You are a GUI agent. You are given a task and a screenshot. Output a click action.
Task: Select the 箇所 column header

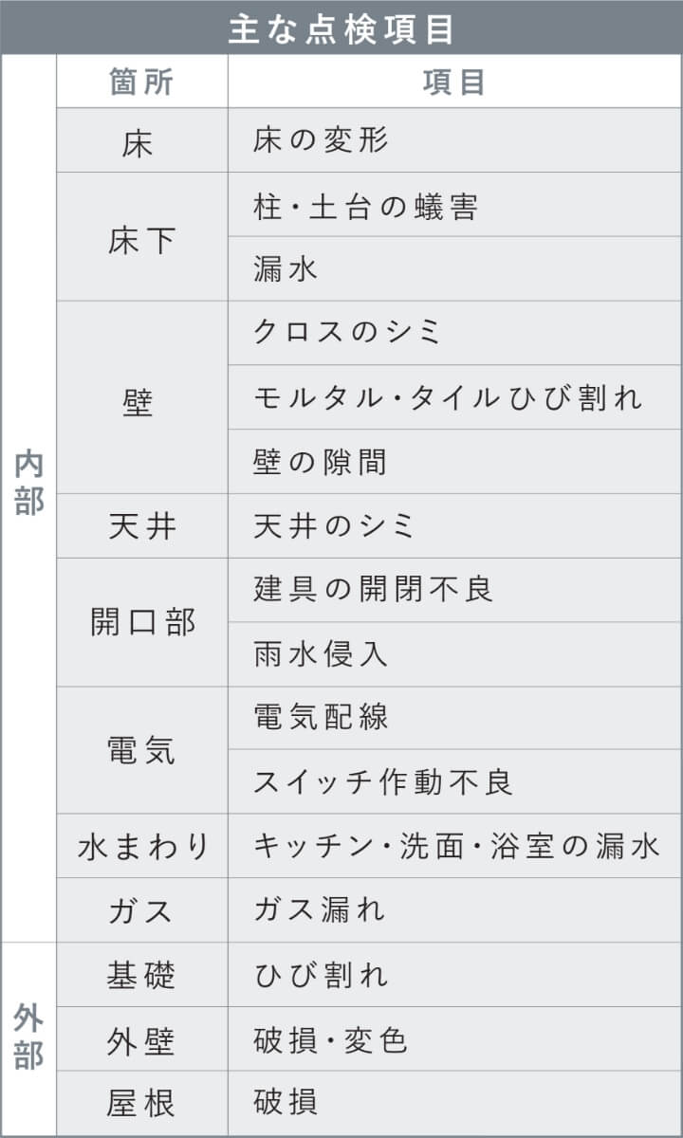point(142,82)
